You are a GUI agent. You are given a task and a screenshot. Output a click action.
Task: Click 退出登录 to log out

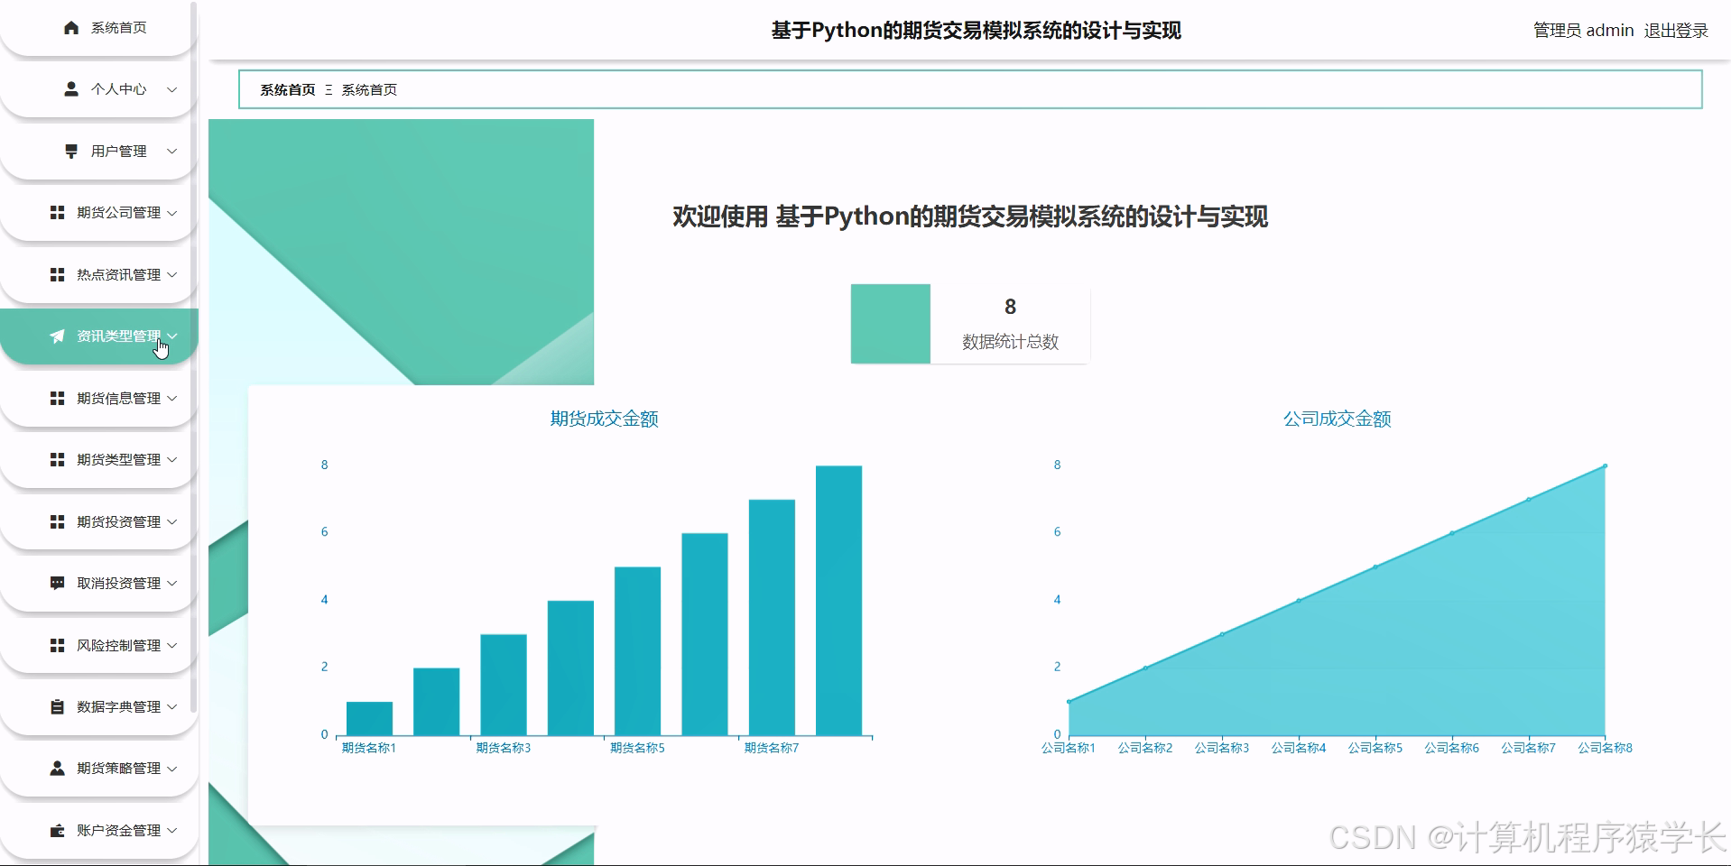click(1676, 31)
